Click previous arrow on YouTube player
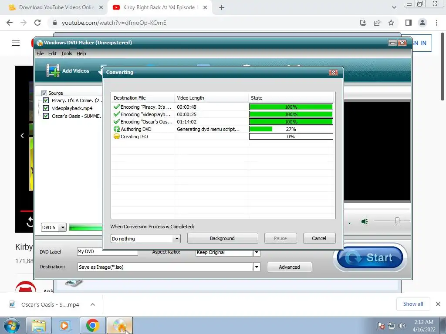 [x=22, y=136]
